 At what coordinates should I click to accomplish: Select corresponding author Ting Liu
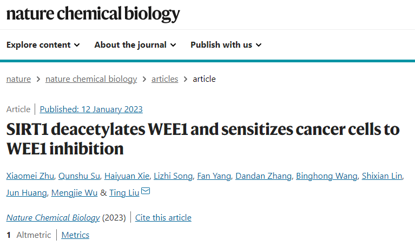click(124, 193)
